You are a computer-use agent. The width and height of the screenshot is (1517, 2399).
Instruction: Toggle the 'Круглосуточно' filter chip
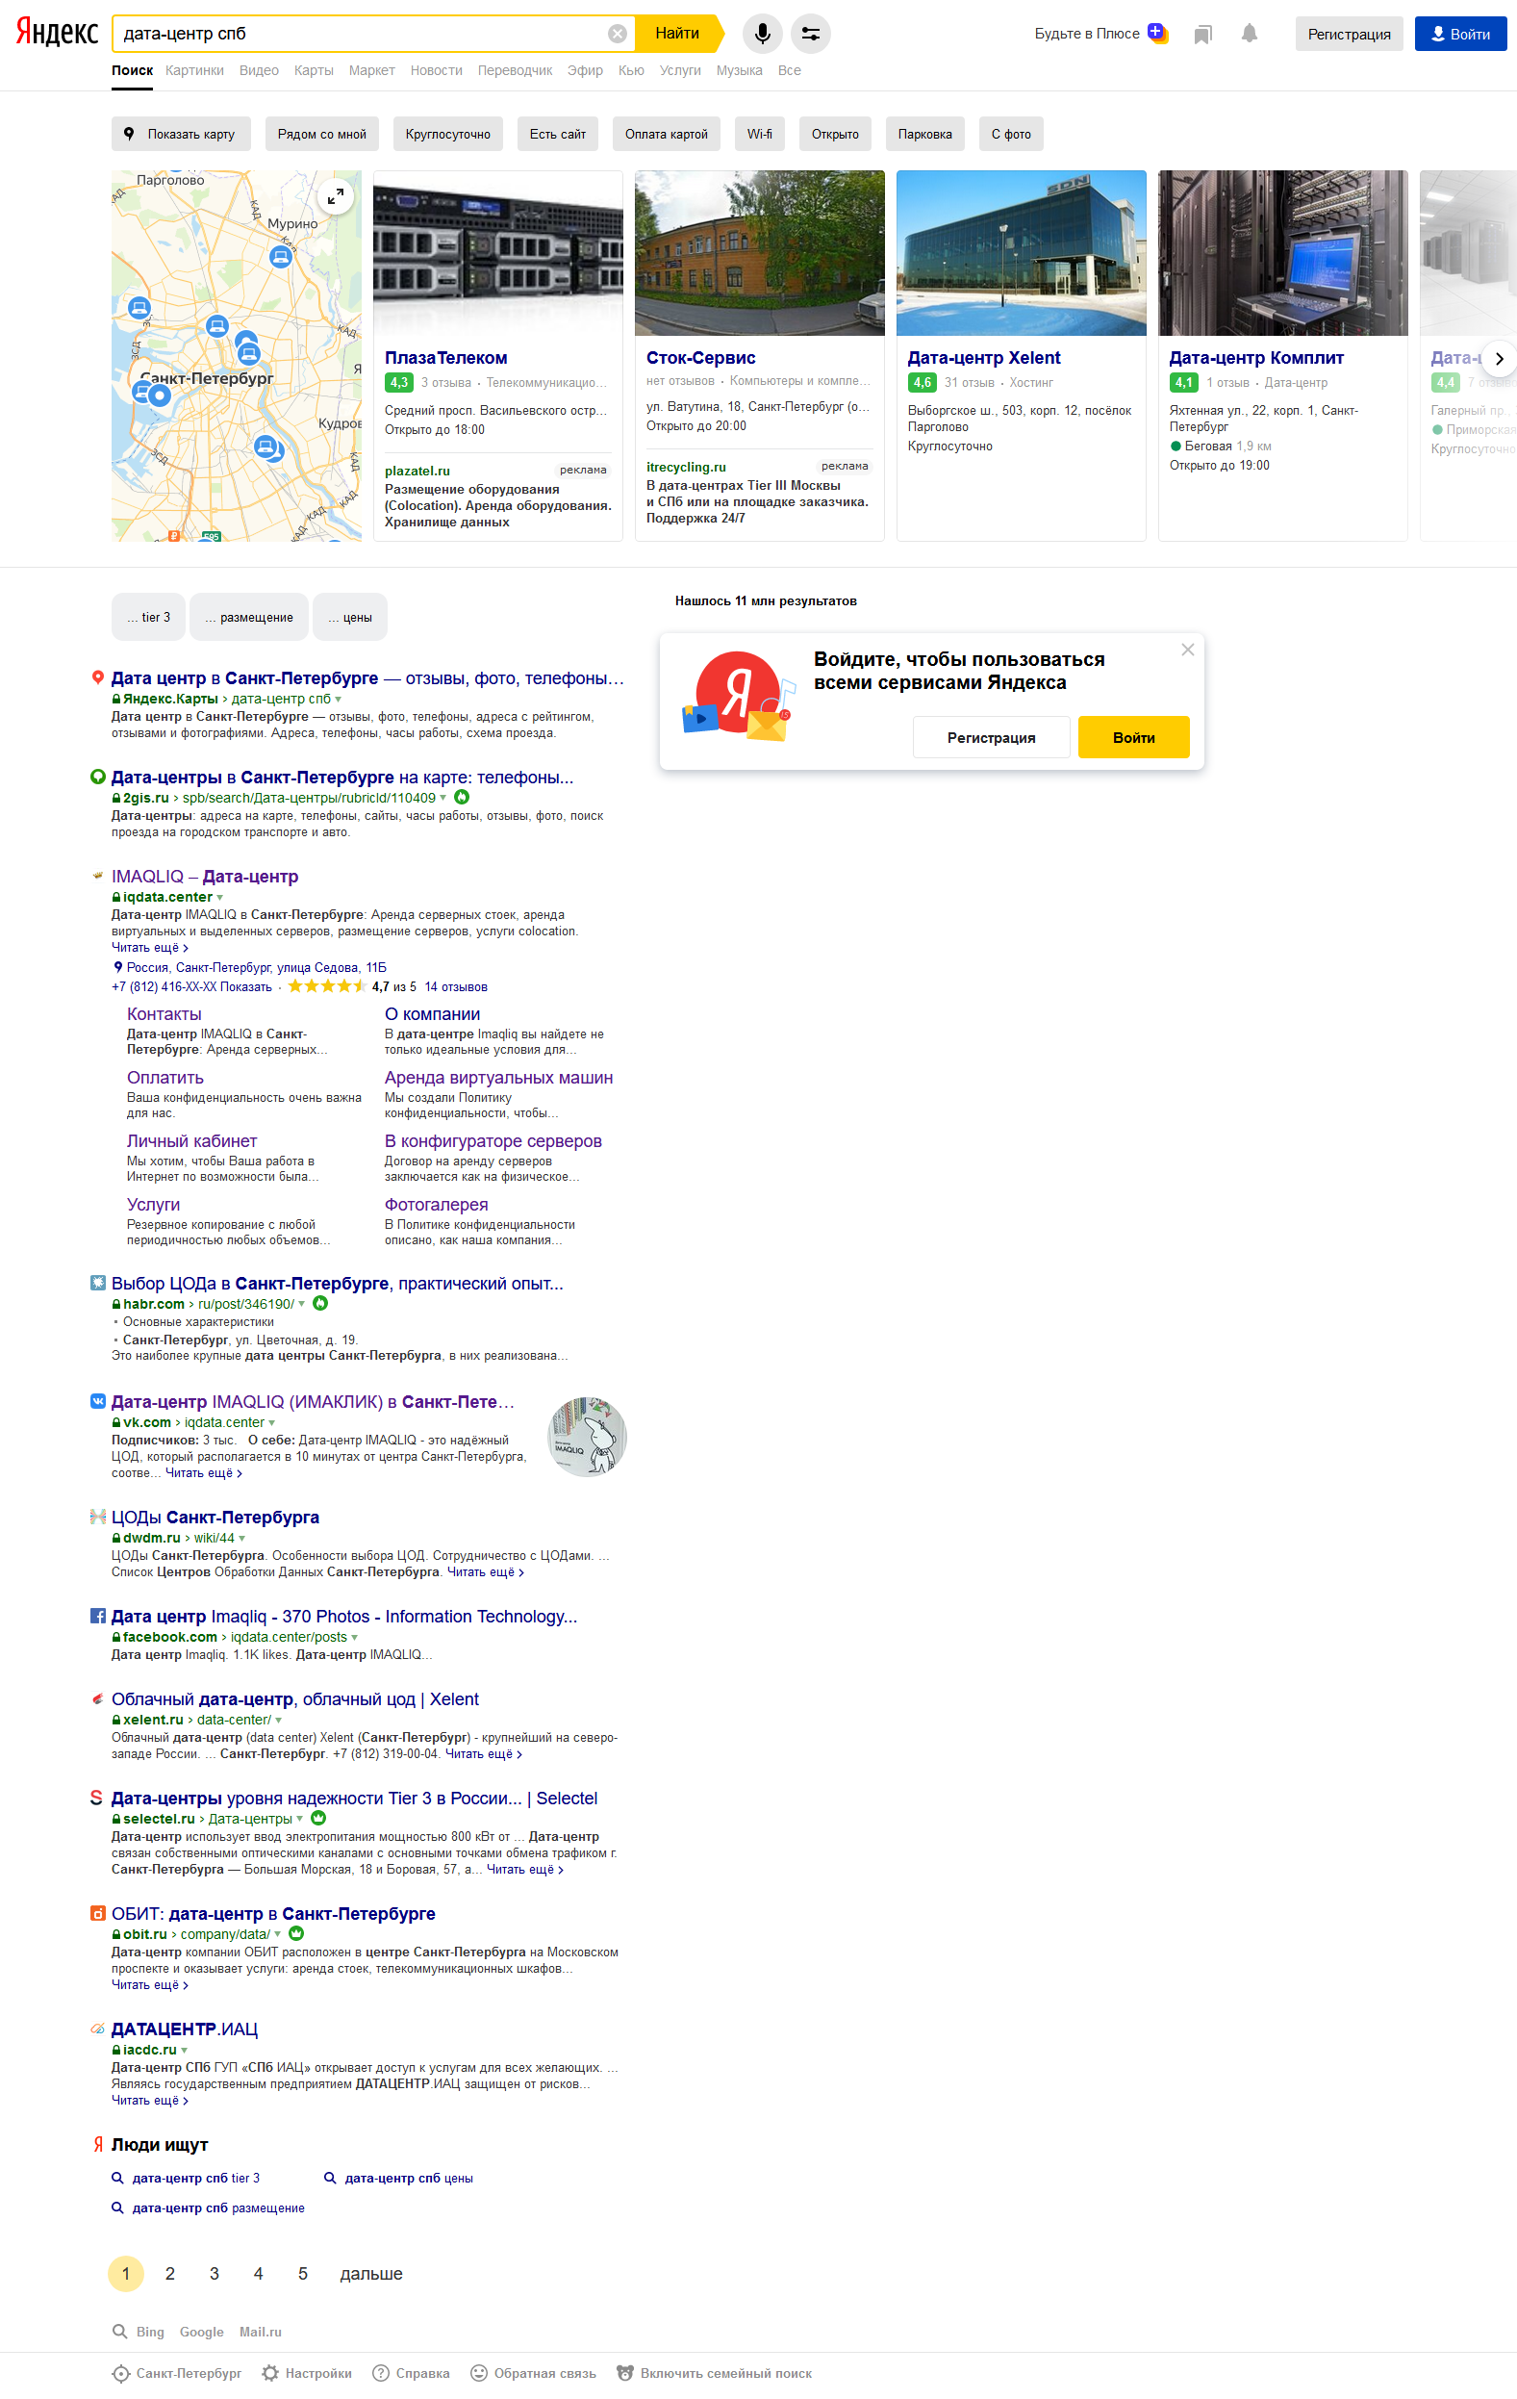[448, 134]
